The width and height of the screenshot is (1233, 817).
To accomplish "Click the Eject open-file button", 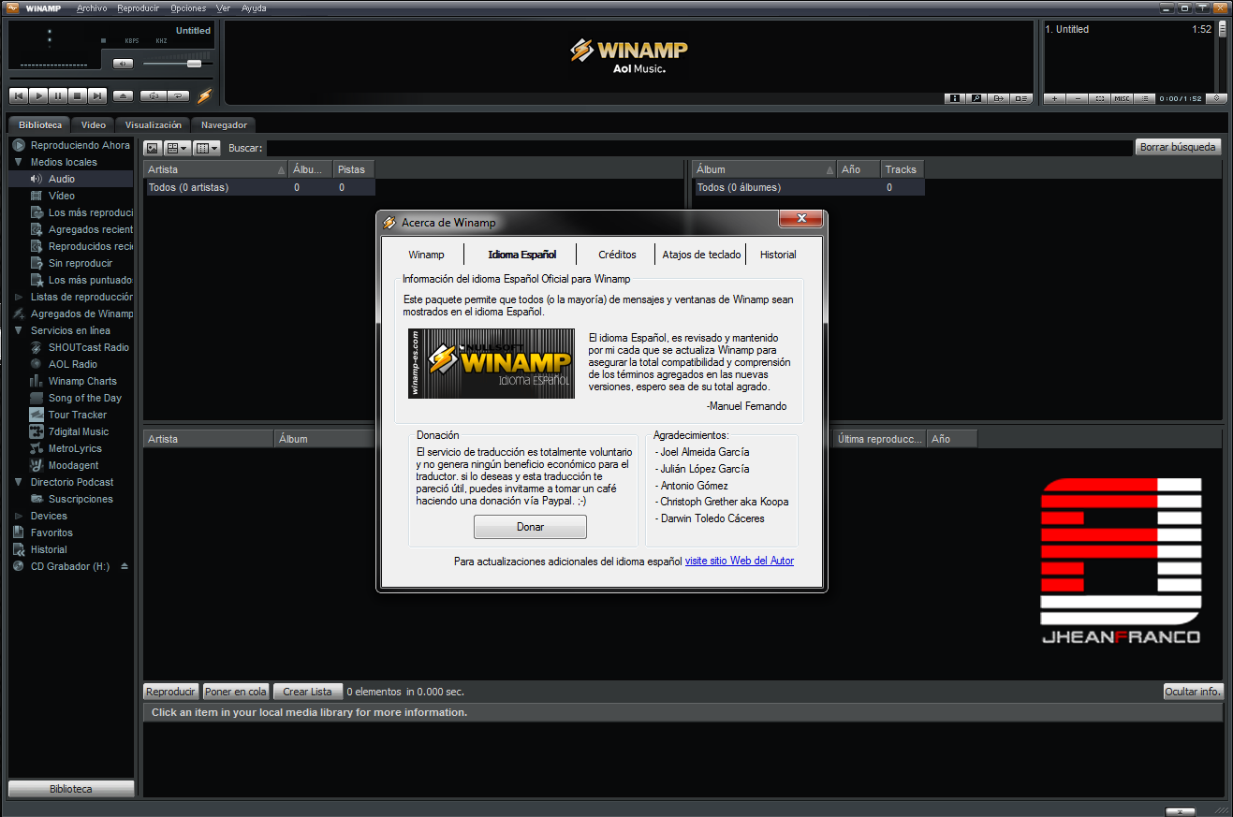I will point(124,95).
